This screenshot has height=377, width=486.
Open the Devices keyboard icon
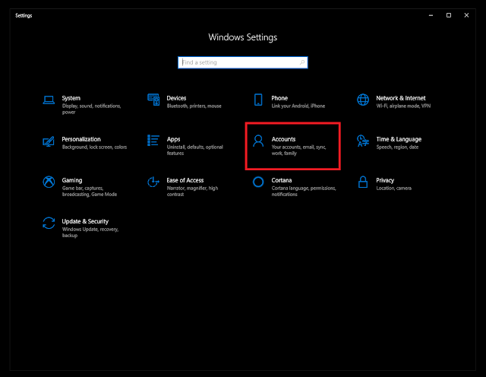(153, 100)
